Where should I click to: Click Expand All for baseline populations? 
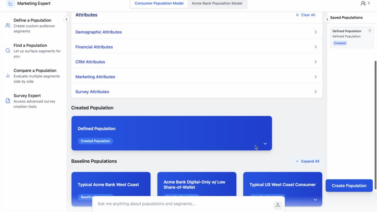(307, 161)
